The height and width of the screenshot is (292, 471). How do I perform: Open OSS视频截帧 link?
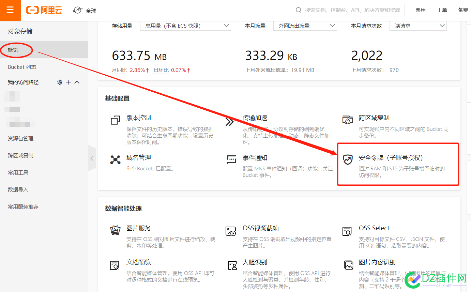[261, 228]
